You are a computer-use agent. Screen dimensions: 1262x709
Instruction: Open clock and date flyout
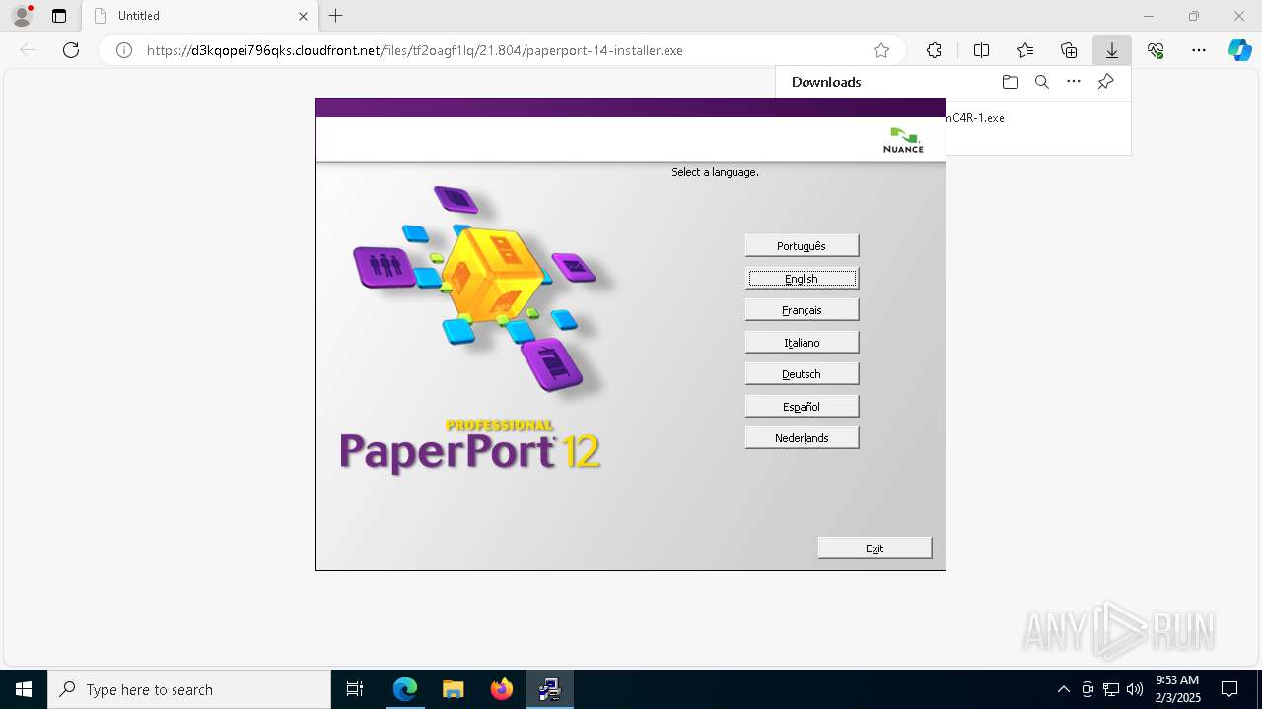click(1177, 689)
